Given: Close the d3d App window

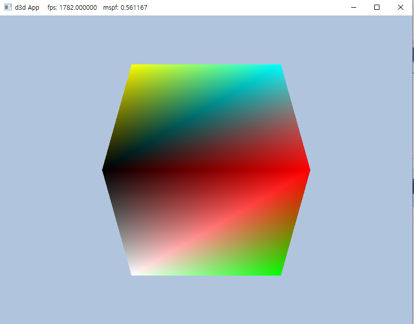Looking at the screenshot, I should pos(400,7).
